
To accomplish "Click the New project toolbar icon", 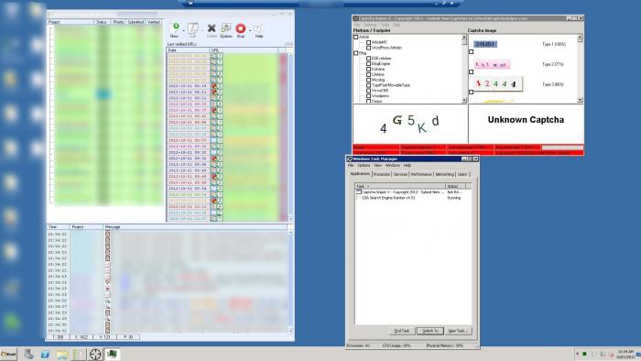I will pos(175,29).
